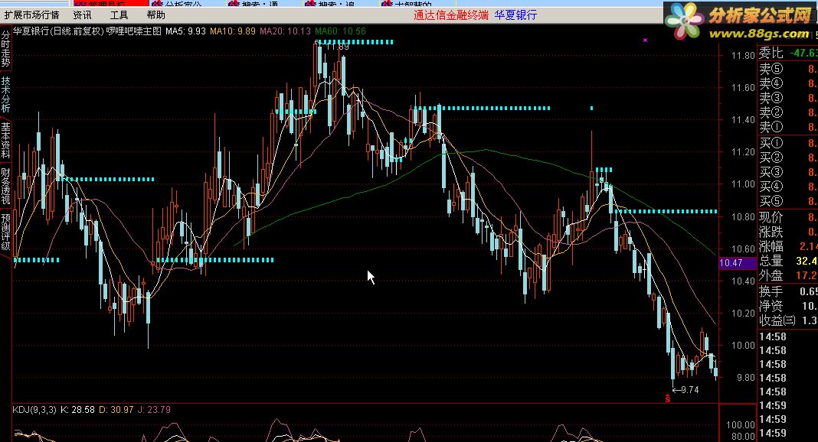
Task: Click the 10.40 price axis label
Action: [x=743, y=281]
